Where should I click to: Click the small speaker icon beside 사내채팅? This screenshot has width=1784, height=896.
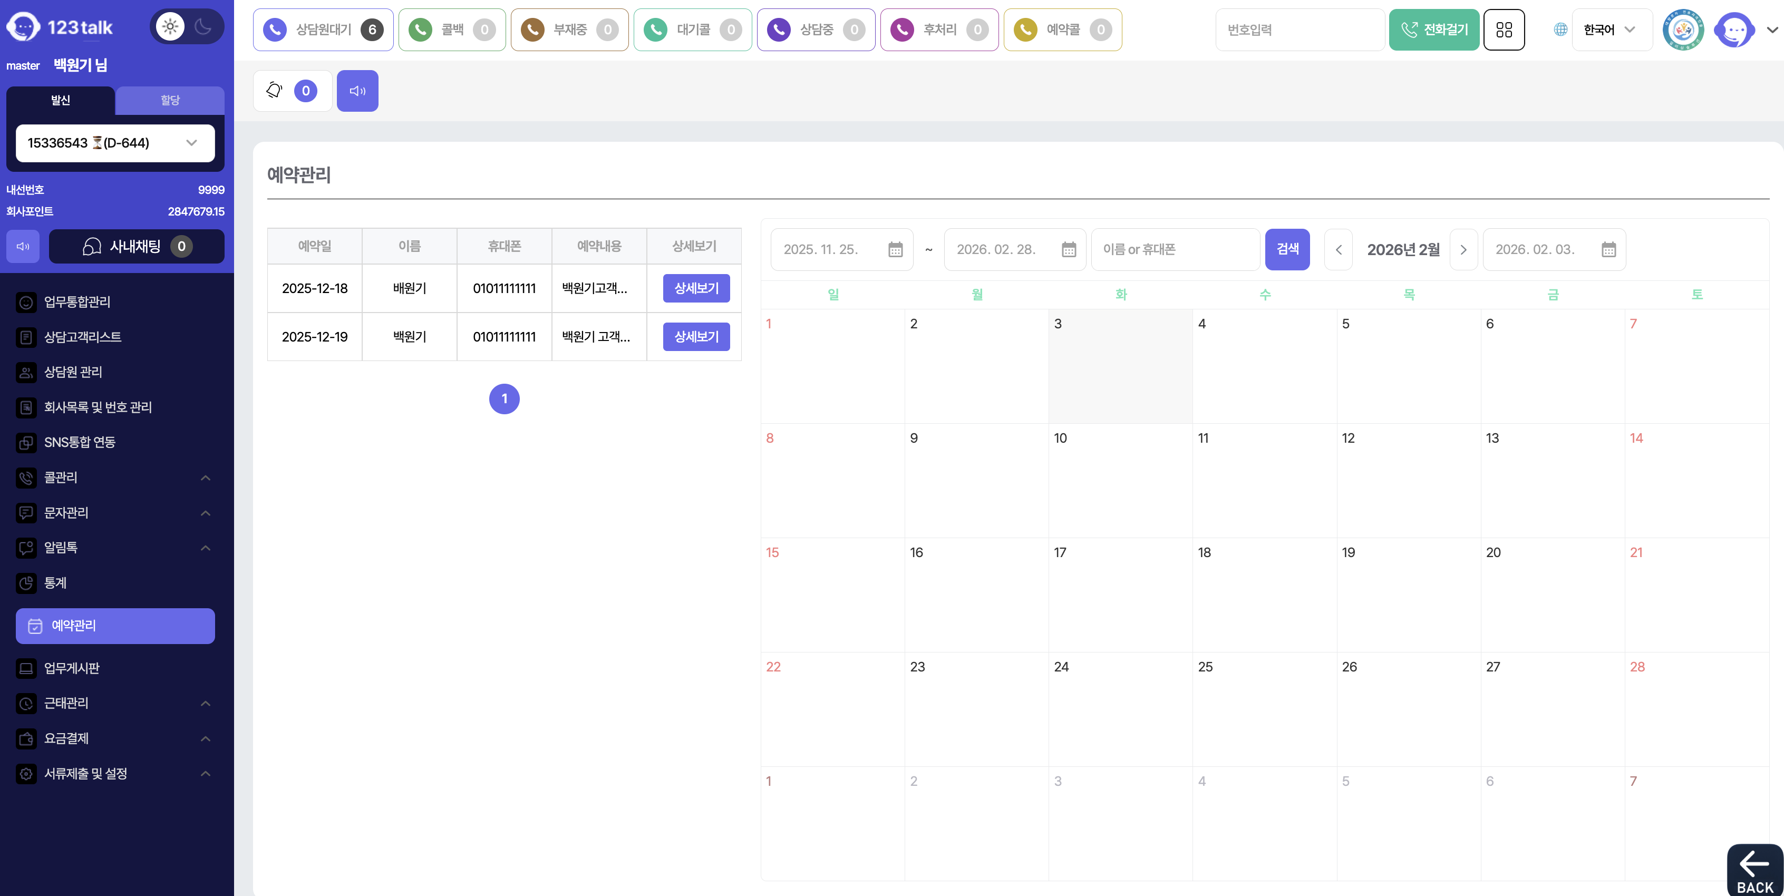pyautogui.click(x=23, y=247)
